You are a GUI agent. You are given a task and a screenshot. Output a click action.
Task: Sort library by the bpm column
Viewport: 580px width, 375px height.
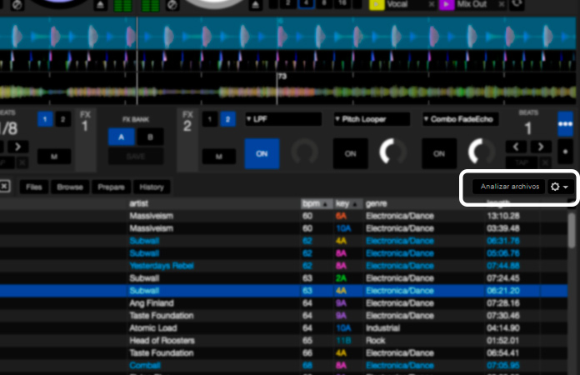(x=315, y=203)
